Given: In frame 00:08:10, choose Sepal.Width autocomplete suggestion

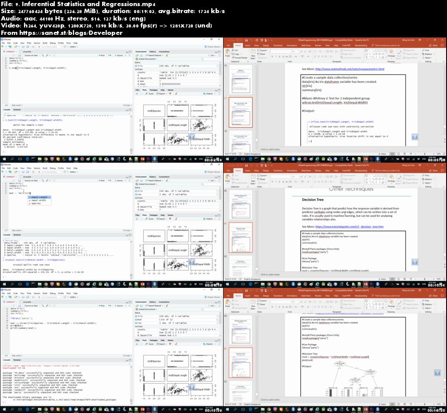Looking at the screenshot, I should point(39,200).
